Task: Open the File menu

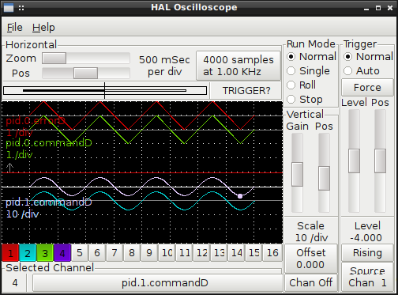Action: pos(15,28)
